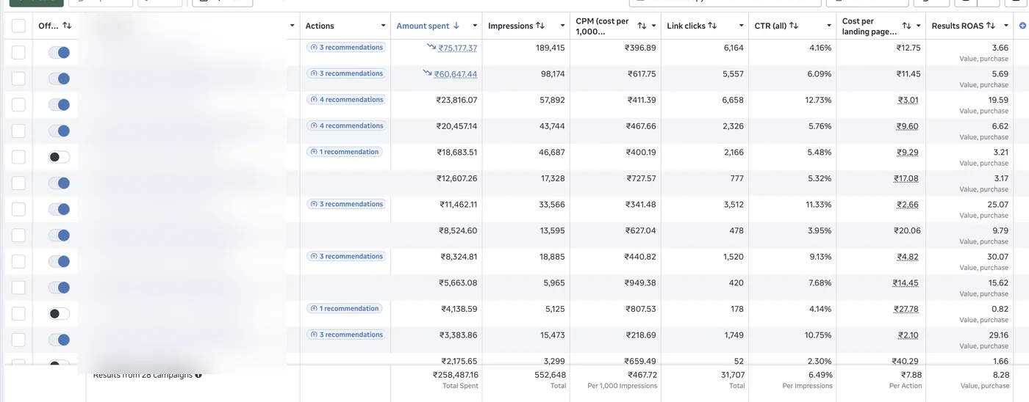Click the Results ROAS header label
Screen dimensions: 1029x402
[958, 26]
